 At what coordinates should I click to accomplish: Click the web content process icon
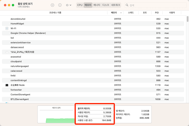7,52
